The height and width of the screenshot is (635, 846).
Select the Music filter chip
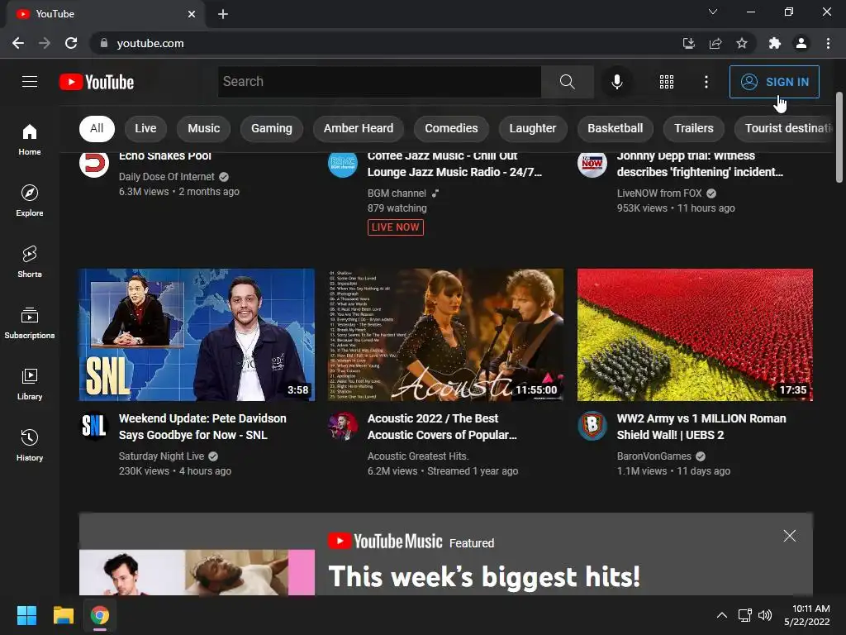[x=203, y=128]
